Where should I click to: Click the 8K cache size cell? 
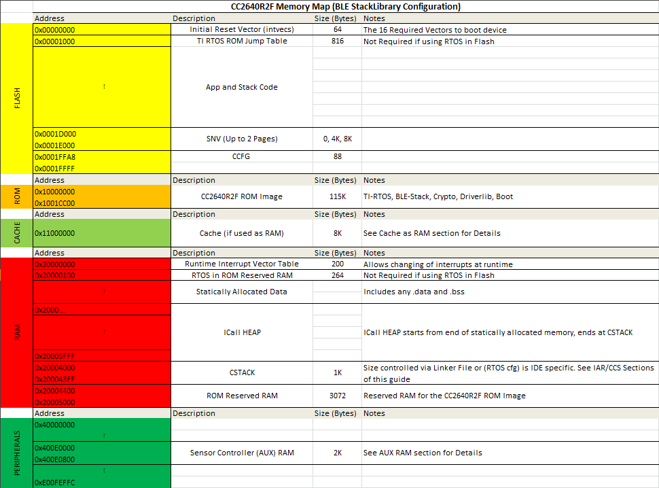click(338, 233)
